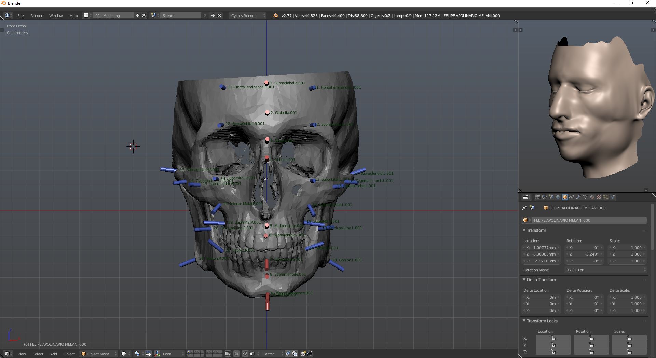Open the Render Layers properties tab
Screen dimensions: 656x358
point(544,197)
